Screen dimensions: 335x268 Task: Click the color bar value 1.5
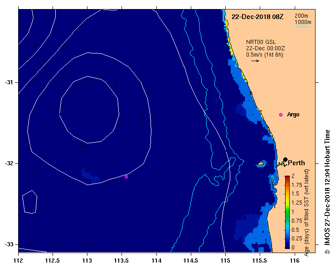pyautogui.click(x=296, y=194)
